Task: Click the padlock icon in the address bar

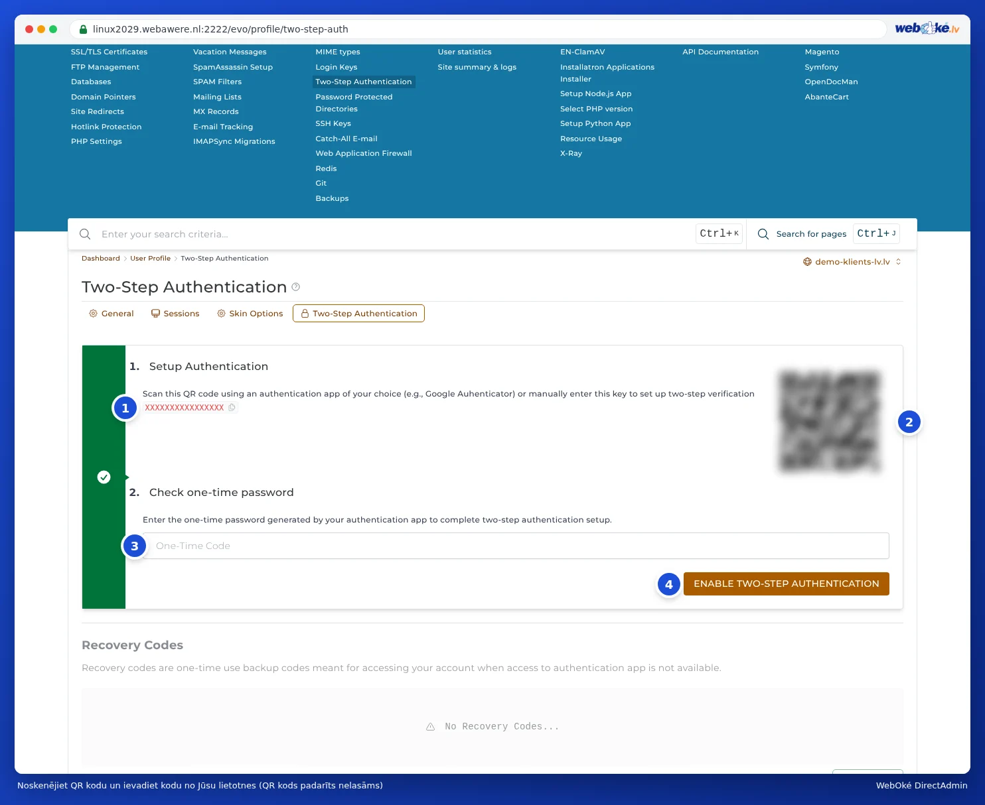Action: pyautogui.click(x=84, y=29)
